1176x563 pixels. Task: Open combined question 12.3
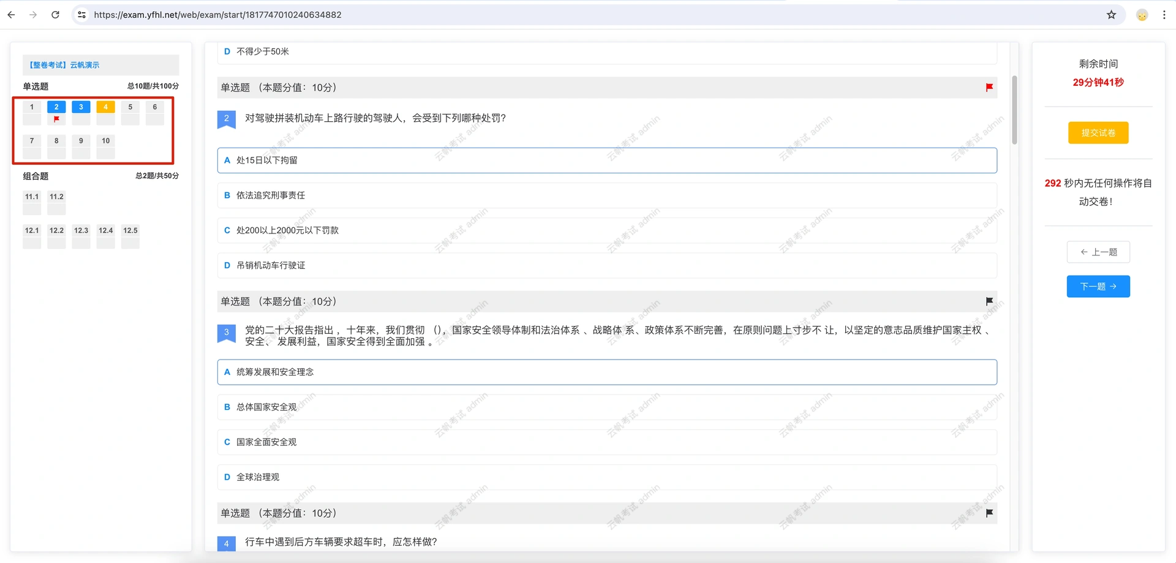coord(81,236)
